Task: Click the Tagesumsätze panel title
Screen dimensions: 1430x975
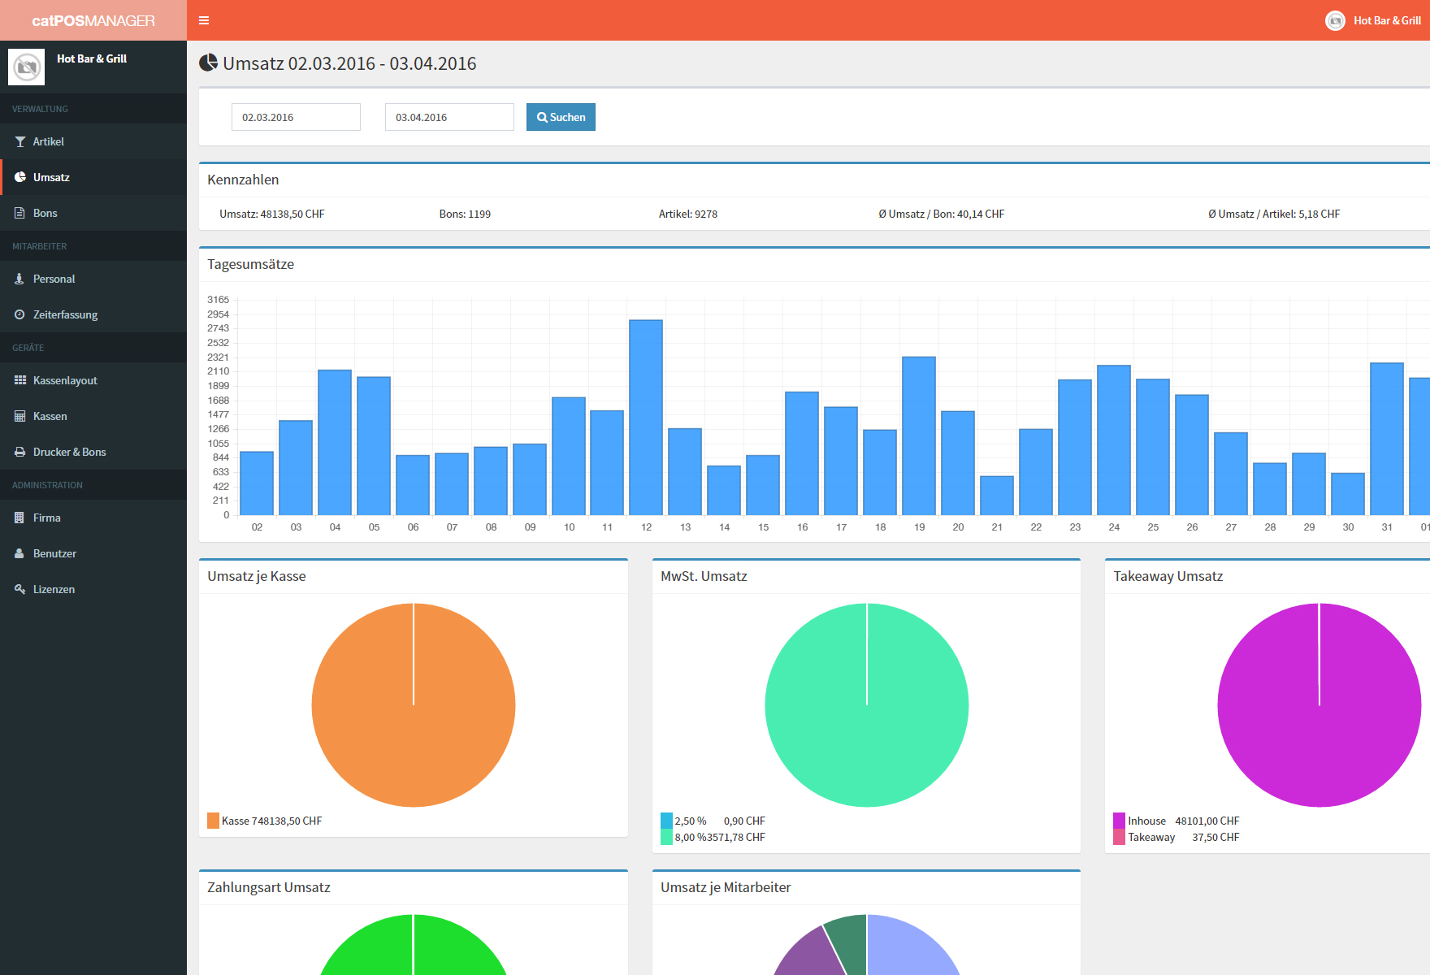Action: 250,264
